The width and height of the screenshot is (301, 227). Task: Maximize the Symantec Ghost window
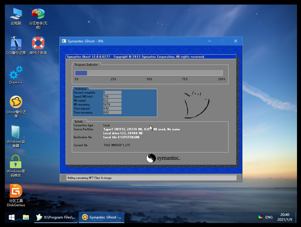[x=223, y=41]
